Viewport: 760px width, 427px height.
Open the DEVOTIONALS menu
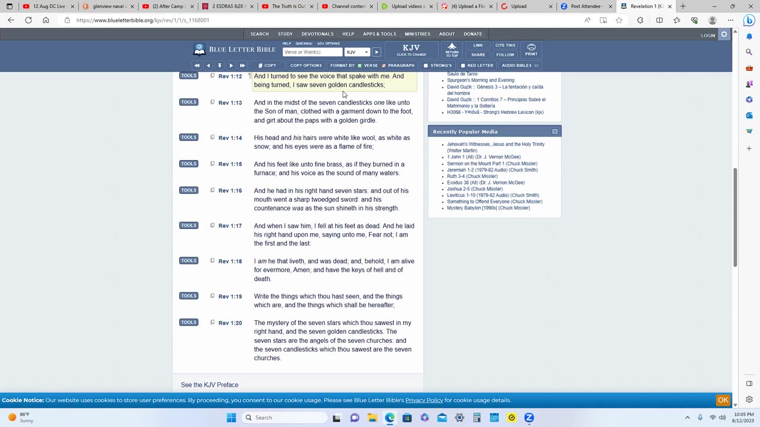point(317,34)
